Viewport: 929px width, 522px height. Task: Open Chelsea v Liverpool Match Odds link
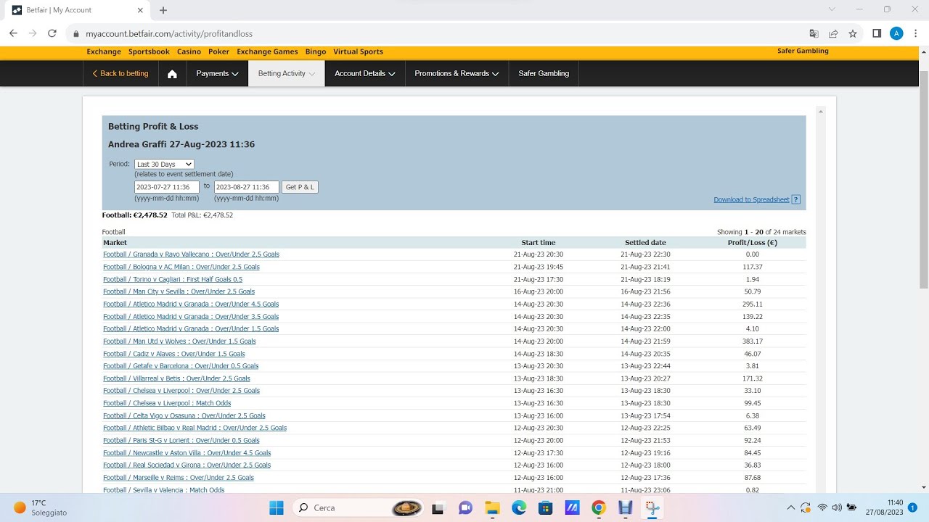(167, 403)
